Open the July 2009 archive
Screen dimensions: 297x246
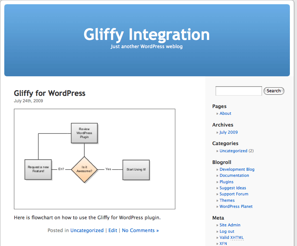228,132
